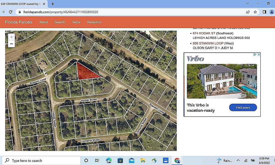Open the Chrome profile avatar
Viewport: 275px width, 165px height.
pyautogui.click(x=272, y=12)
